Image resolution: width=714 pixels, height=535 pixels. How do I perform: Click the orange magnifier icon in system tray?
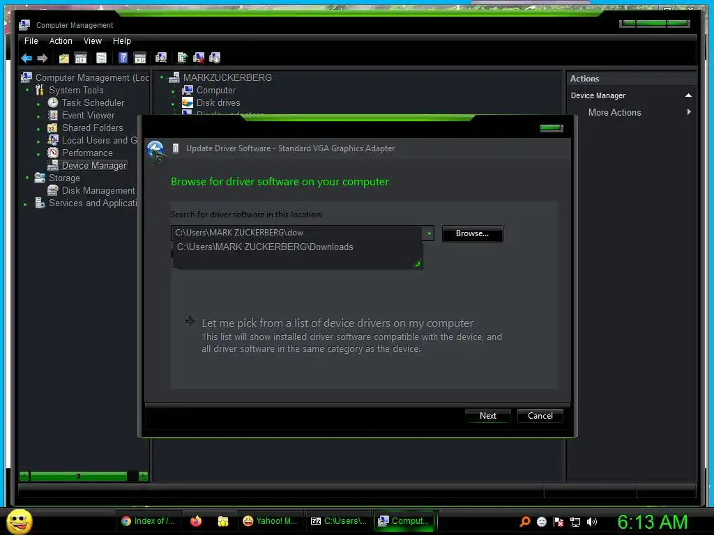pos(524,521)
